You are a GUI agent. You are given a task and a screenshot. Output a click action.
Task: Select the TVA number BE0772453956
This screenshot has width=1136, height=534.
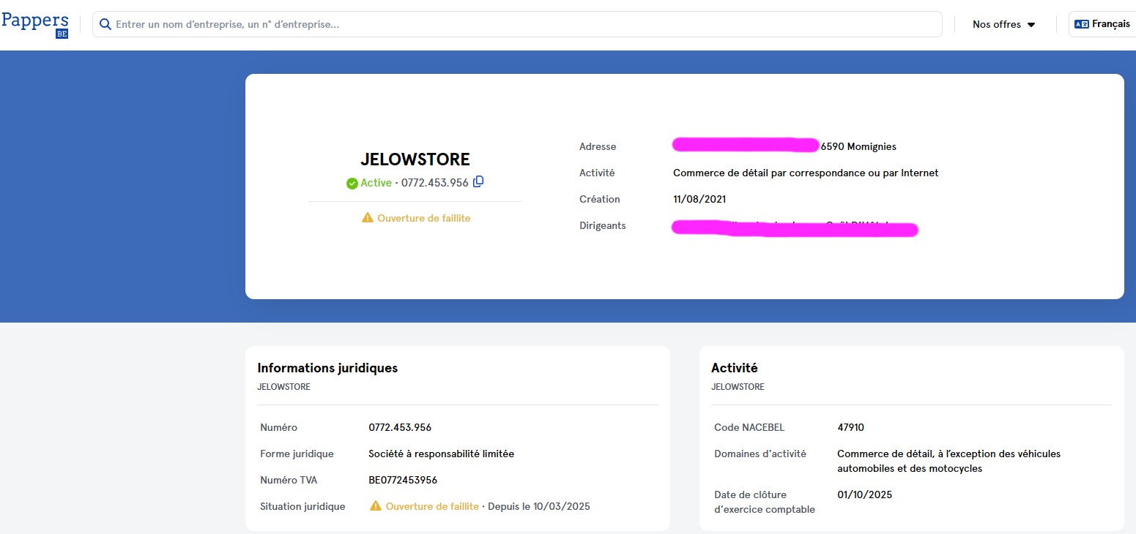tap(402, 480)
